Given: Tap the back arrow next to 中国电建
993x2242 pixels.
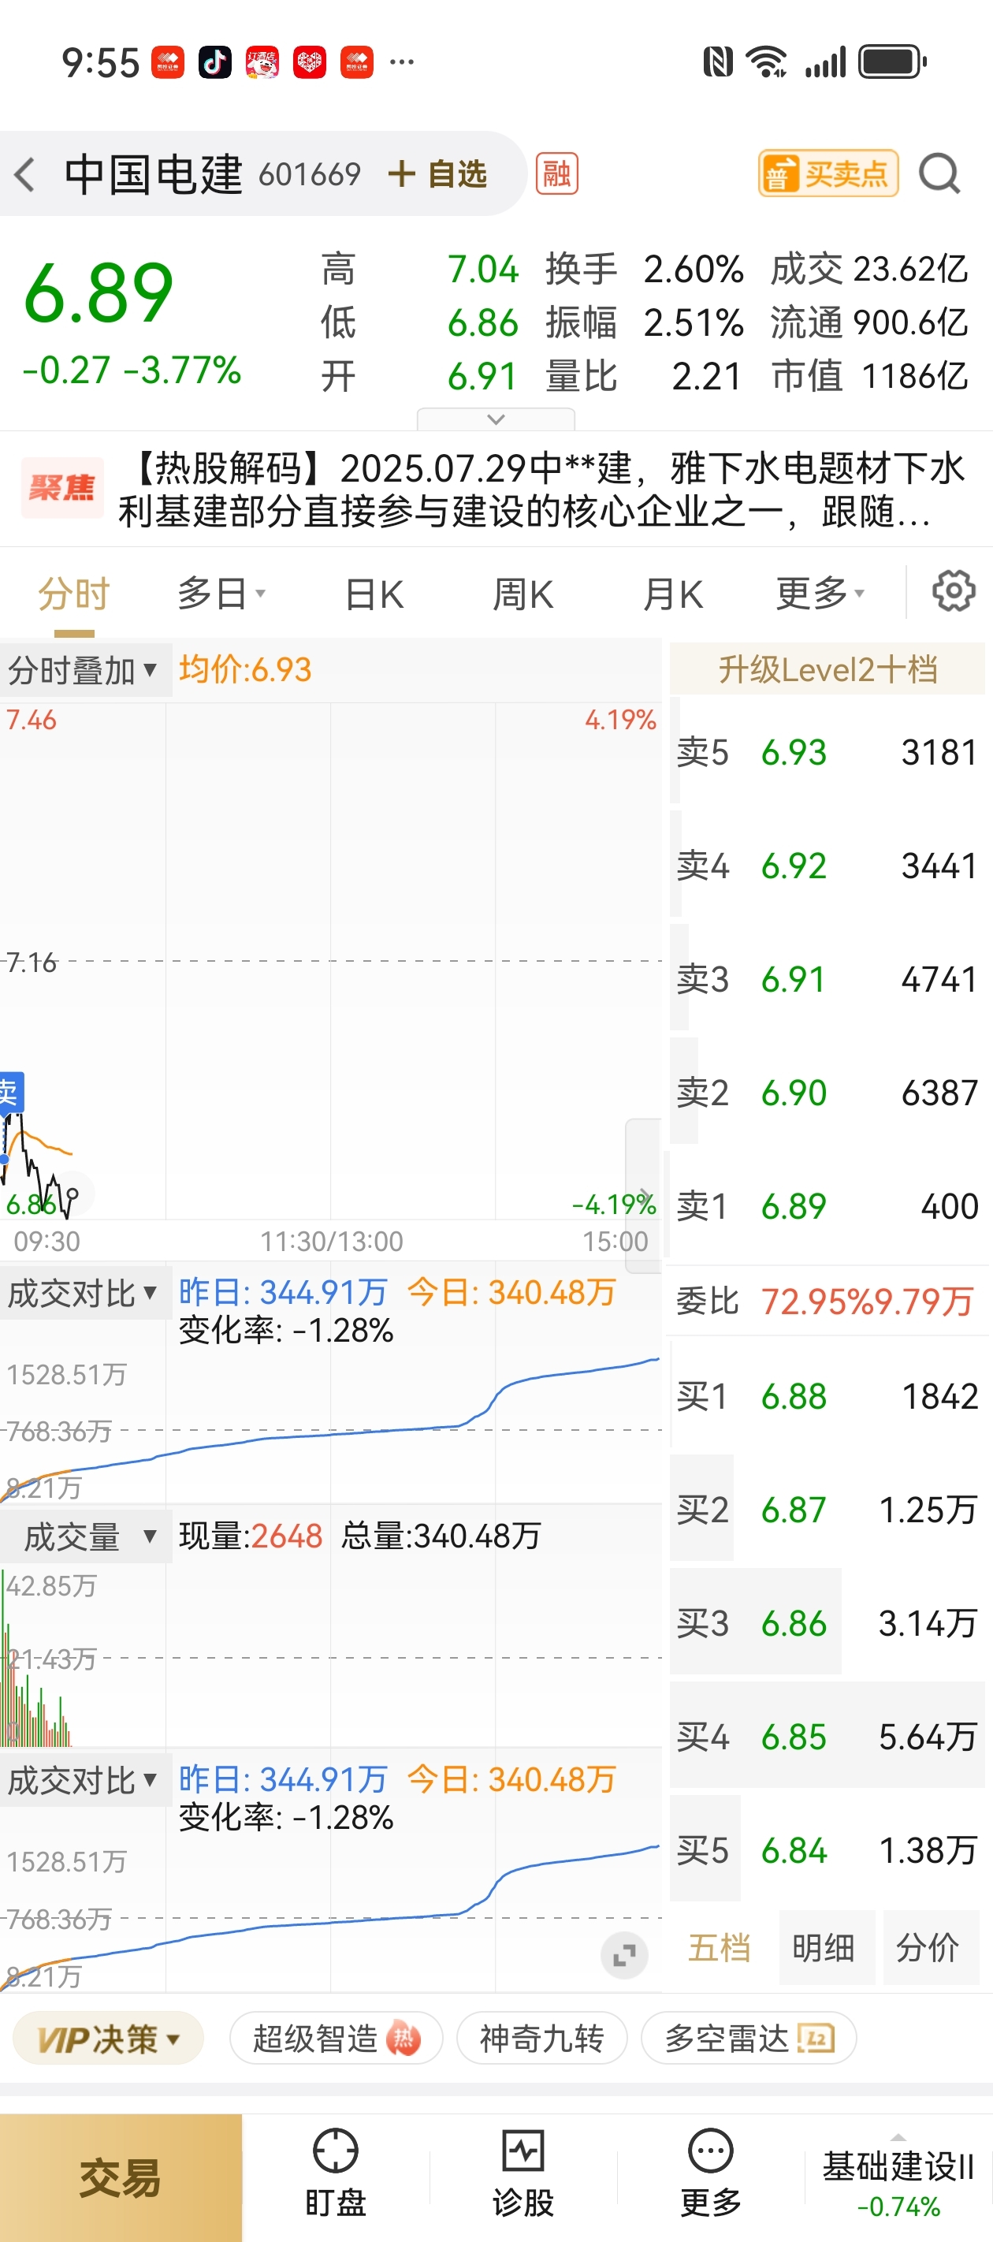Looking at the screenshot, I should pos(25,174).
